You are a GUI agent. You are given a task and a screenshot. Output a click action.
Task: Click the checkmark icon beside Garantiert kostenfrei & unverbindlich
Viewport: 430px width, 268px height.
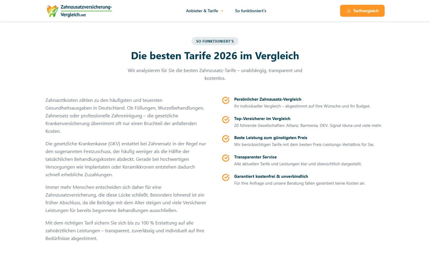tap(226, 177)
